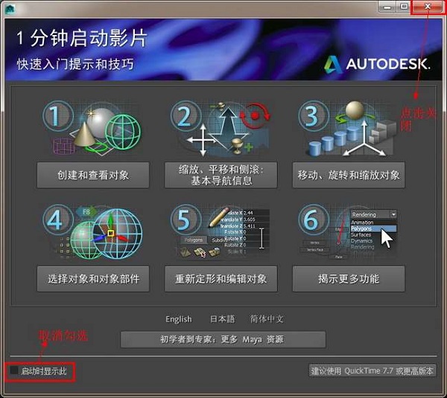The image size is (447, 398).
Task: Uncheck the 启动时显示此 checkbox
Action: [13, 370]
